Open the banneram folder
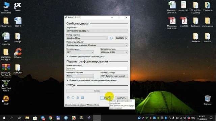216x121 pixels. pos(196,38)
